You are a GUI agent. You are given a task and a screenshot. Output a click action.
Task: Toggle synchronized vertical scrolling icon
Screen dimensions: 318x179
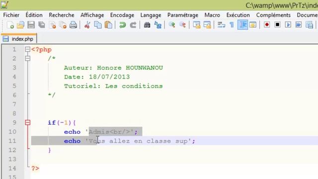(197, 25)
